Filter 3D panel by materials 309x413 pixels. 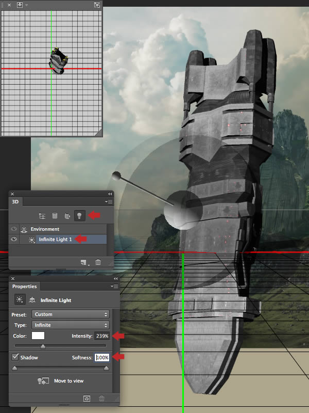[67, 216]
